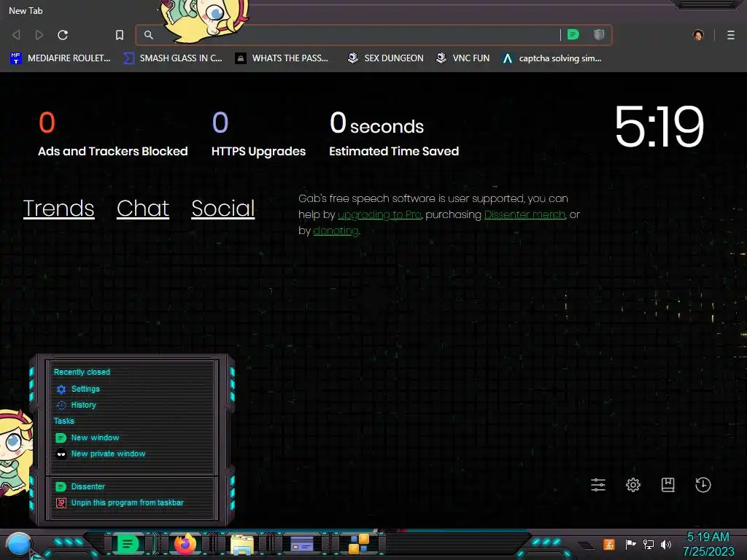The image size is (747, 560).
Task: Open settings via the gear icon on page
Action: coord(633,485)
